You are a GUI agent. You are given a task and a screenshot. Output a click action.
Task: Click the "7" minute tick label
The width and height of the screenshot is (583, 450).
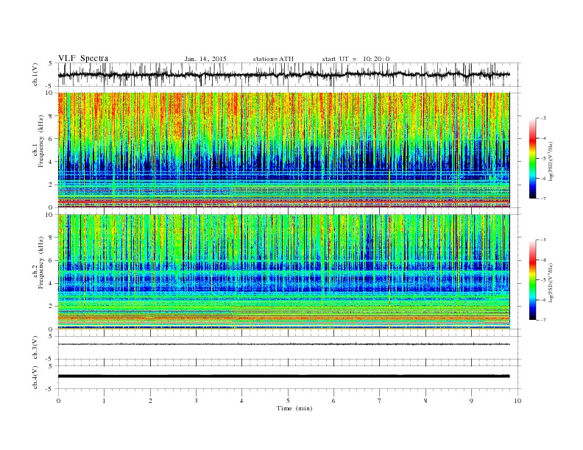coord(380,401)
